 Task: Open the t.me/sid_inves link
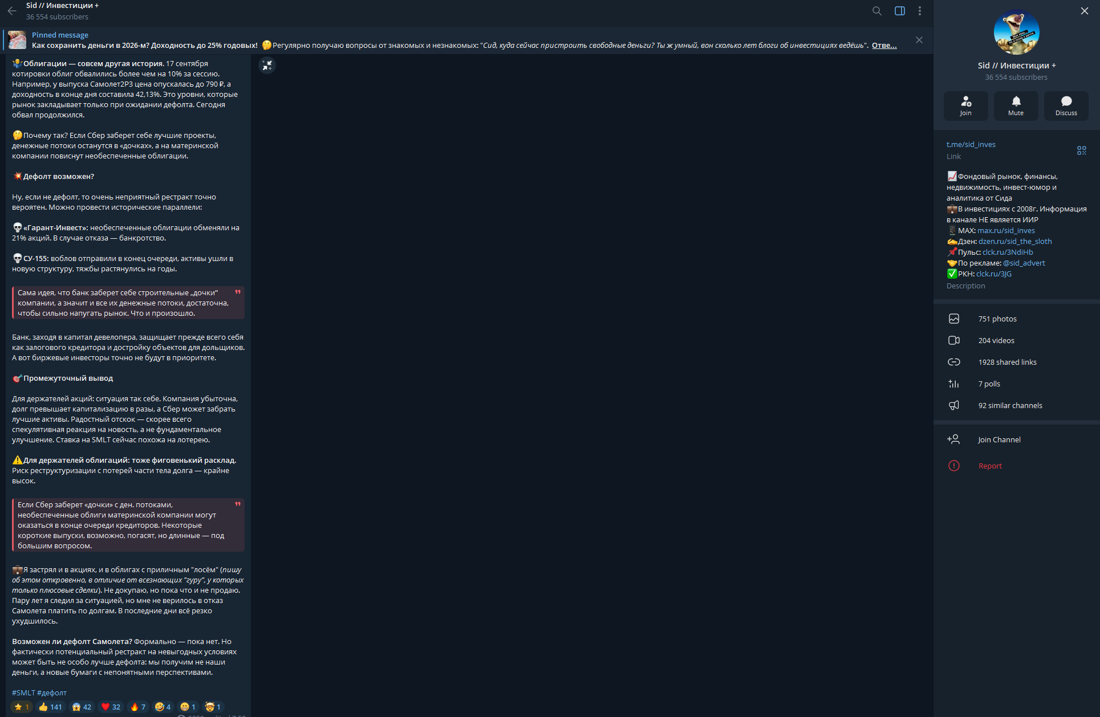click(x=971, y=145)
